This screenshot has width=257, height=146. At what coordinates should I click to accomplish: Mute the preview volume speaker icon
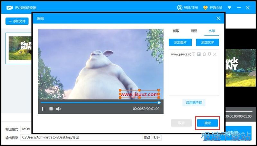pos(58,109)
